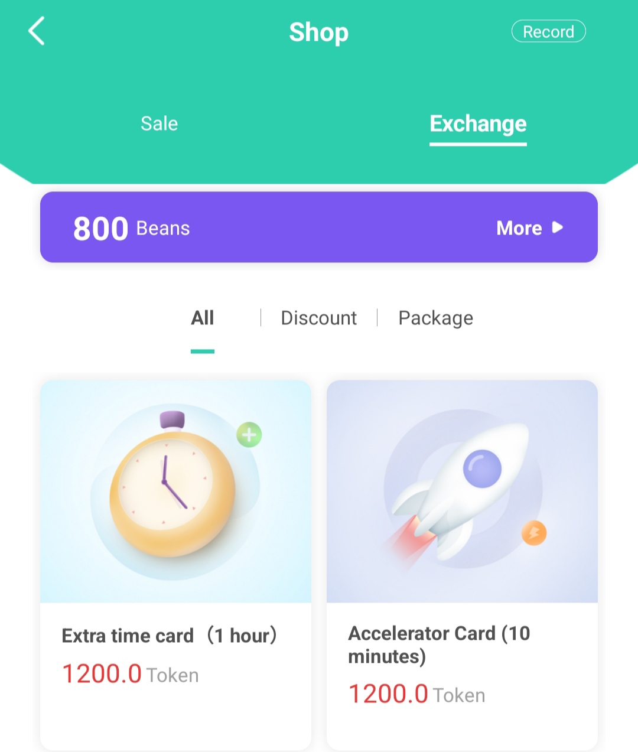Show All items filter
638x752 pixels.
(x=202, y=318)
